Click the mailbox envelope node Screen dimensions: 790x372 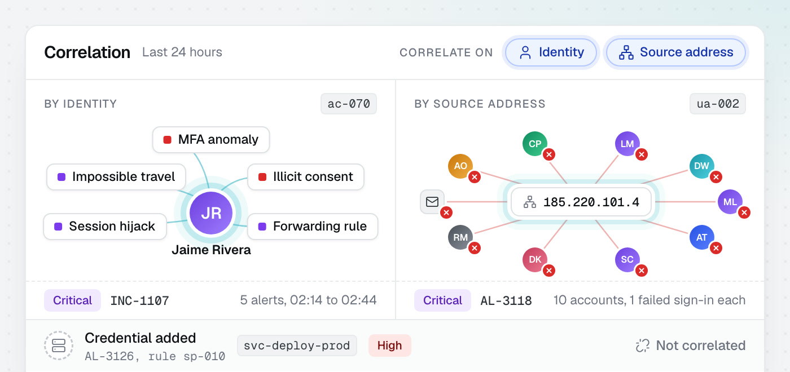432,202
